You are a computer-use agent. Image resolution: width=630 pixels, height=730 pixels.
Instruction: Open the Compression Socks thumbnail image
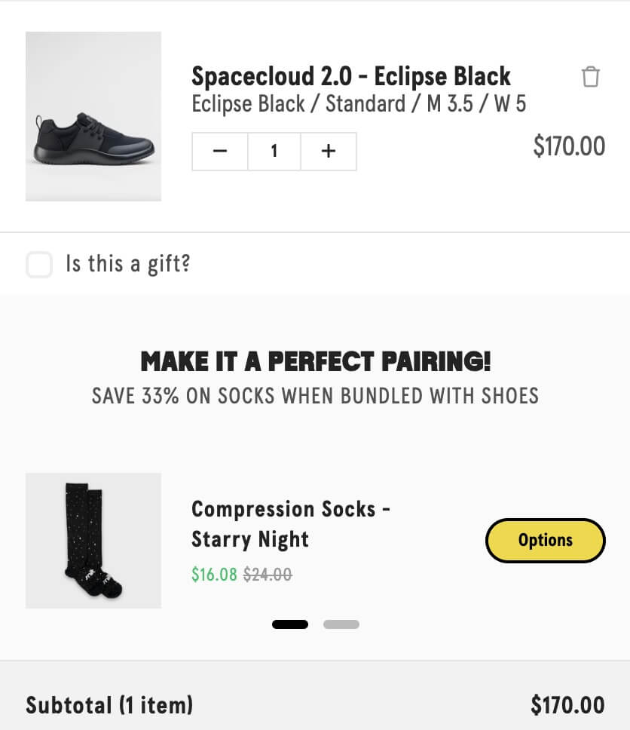point(93,540)
